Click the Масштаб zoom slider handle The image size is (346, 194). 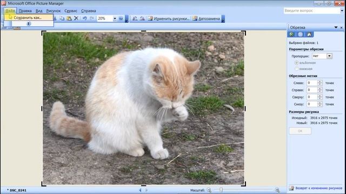(221, 190)
